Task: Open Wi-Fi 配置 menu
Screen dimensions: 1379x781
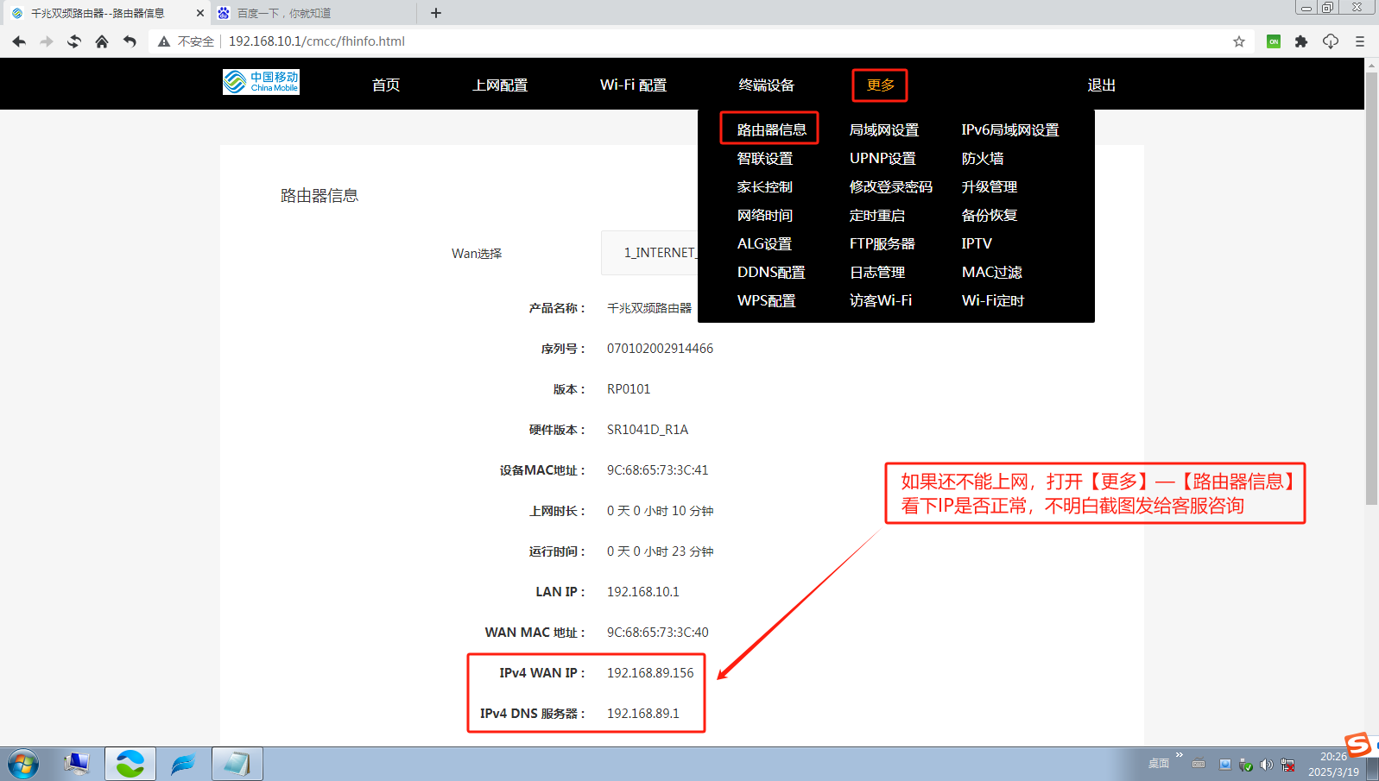Action: pyautogui.click(x=633, y=85)
